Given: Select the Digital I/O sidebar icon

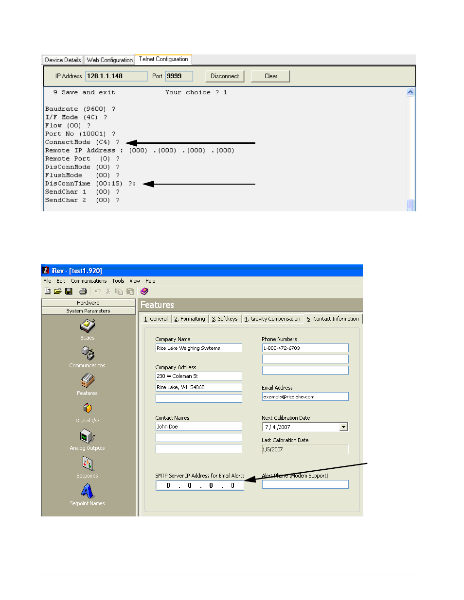Looking at the screenshot, I should [x=88, y=408].
